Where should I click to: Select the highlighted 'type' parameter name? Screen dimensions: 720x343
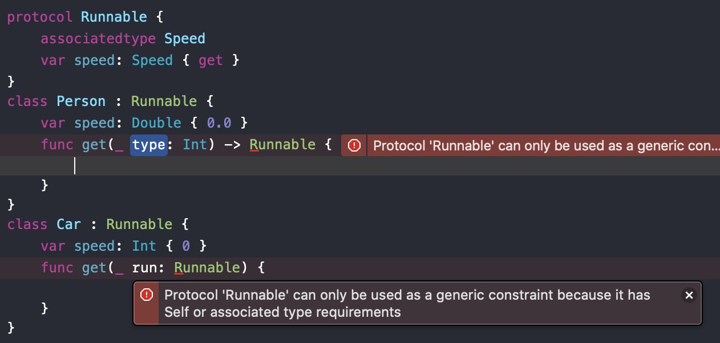pos(148,145)
